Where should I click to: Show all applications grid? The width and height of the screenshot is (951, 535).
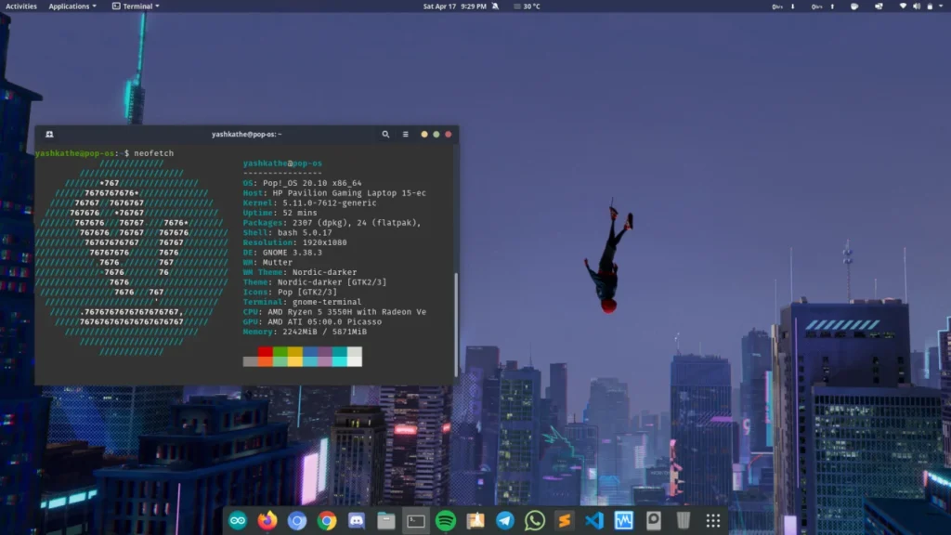713,520
